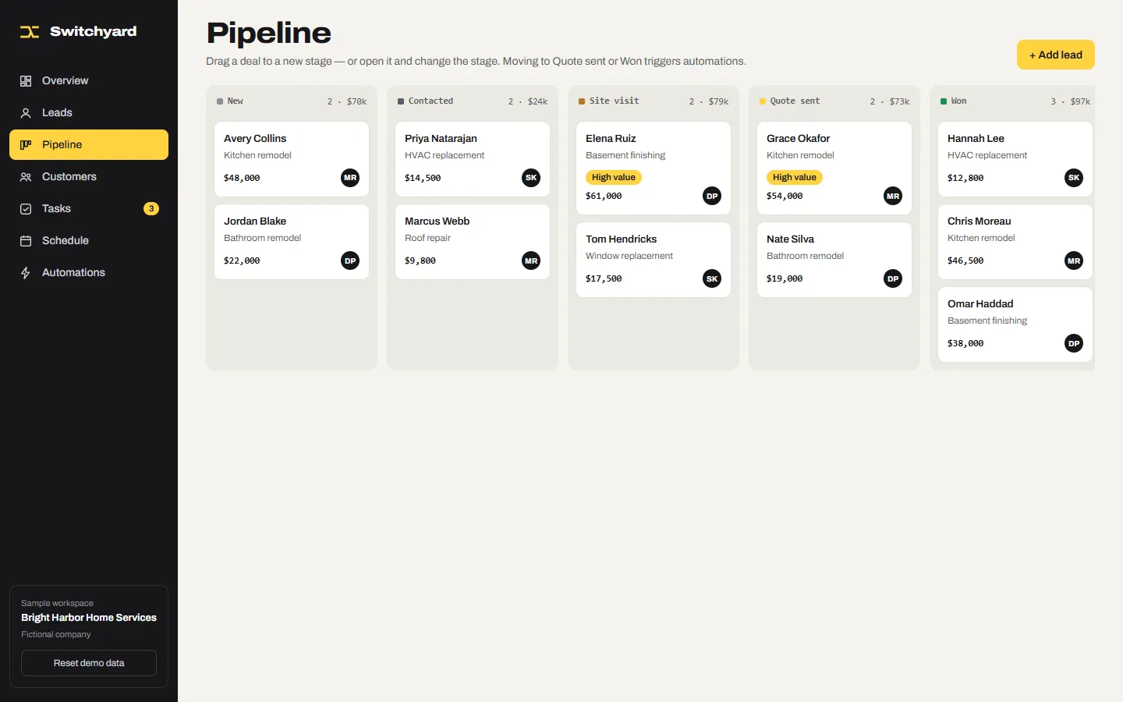Click the DP avatar on Omar Haddad card
Image resolution: width=1123 pixels, height=702 pixels.
tap(1074, 343)
